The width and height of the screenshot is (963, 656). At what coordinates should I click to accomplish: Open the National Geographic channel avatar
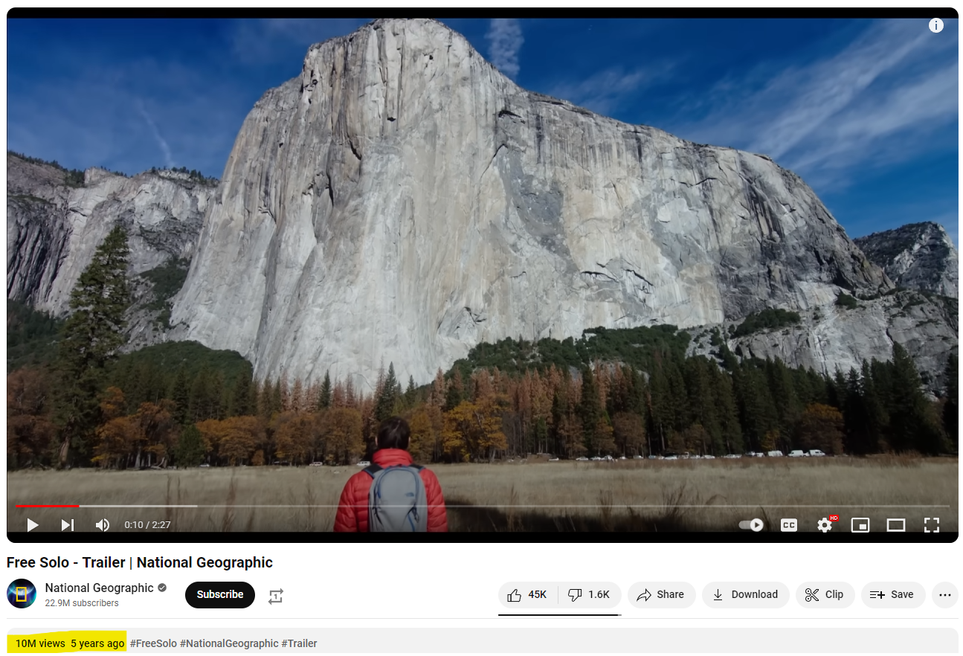tap(22, 594)
